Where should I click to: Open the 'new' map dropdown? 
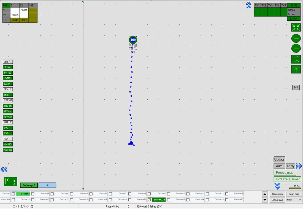(294, 200)
